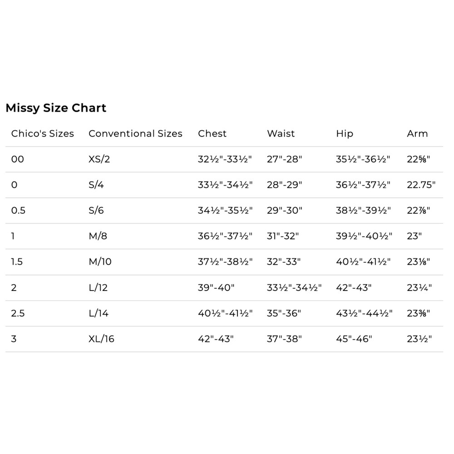Select the S/4 conventional size cell
The image size is (454, 454).
coord(96,185)
